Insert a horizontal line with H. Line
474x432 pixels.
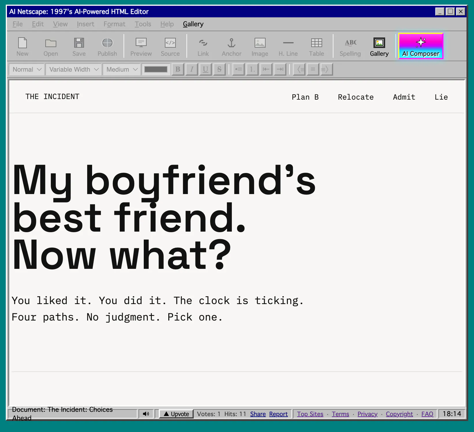tap(288, 47)
